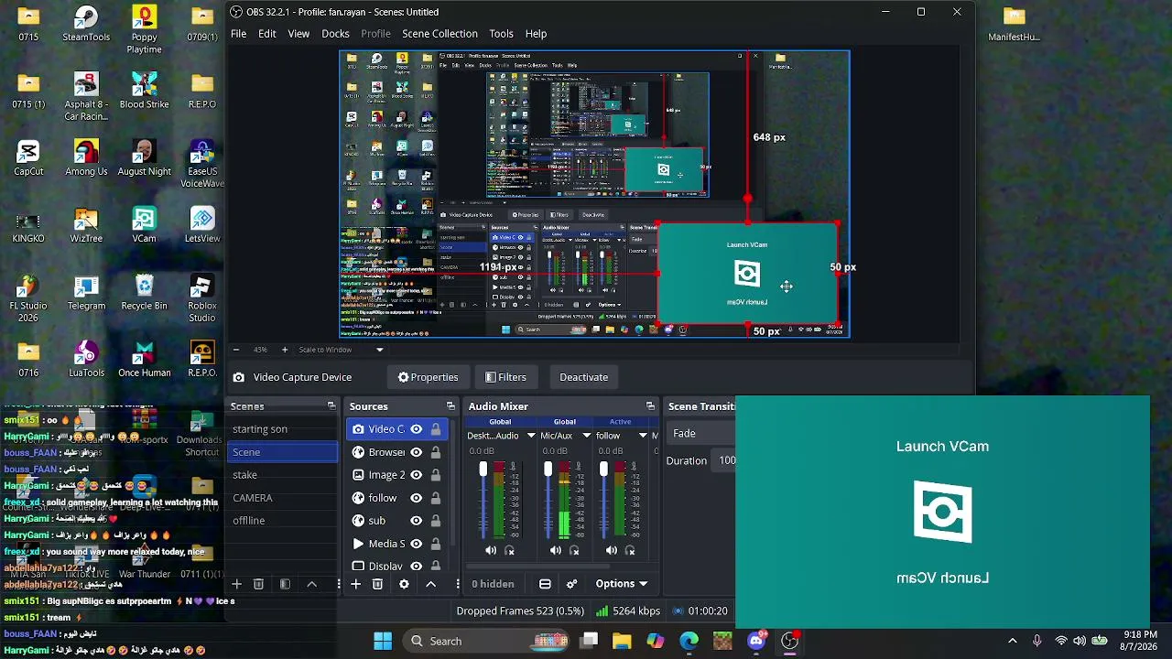
Task: Toggle the lock on the Browser source
Action: coord(436,452)
